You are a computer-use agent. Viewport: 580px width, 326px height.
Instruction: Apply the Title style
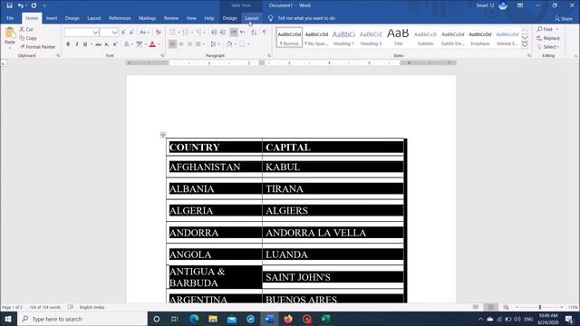398,37
